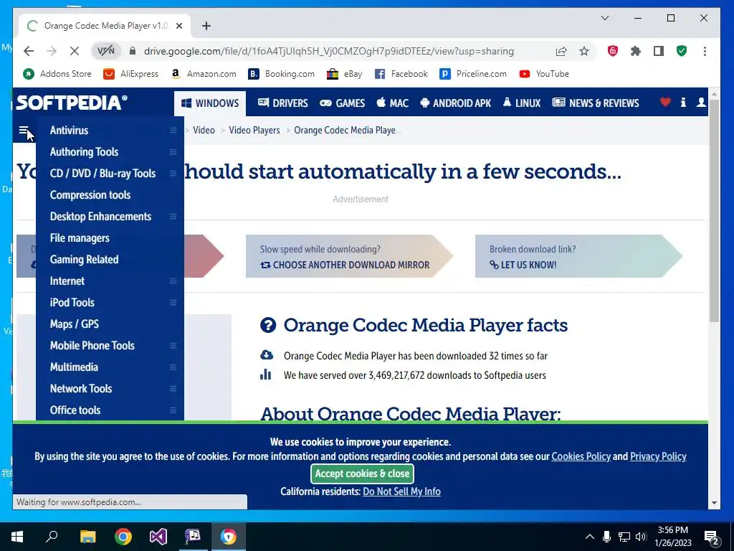Open Visual Studio from the taskbar
This screenshot has height=551, width=734.
158,537
